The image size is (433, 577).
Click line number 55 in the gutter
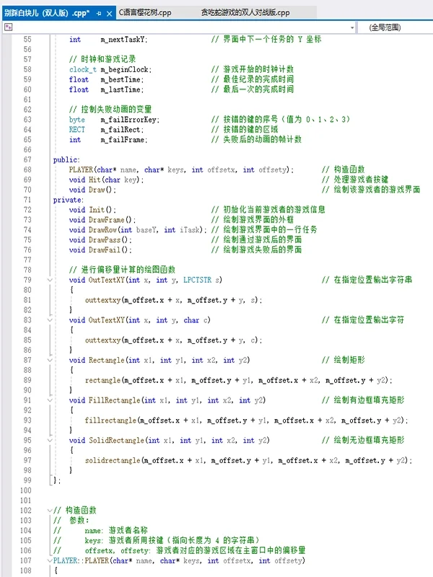point(27,40)
